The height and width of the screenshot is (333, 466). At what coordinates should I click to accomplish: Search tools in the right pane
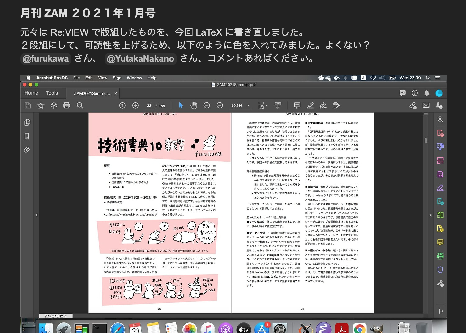pos(440,119)
